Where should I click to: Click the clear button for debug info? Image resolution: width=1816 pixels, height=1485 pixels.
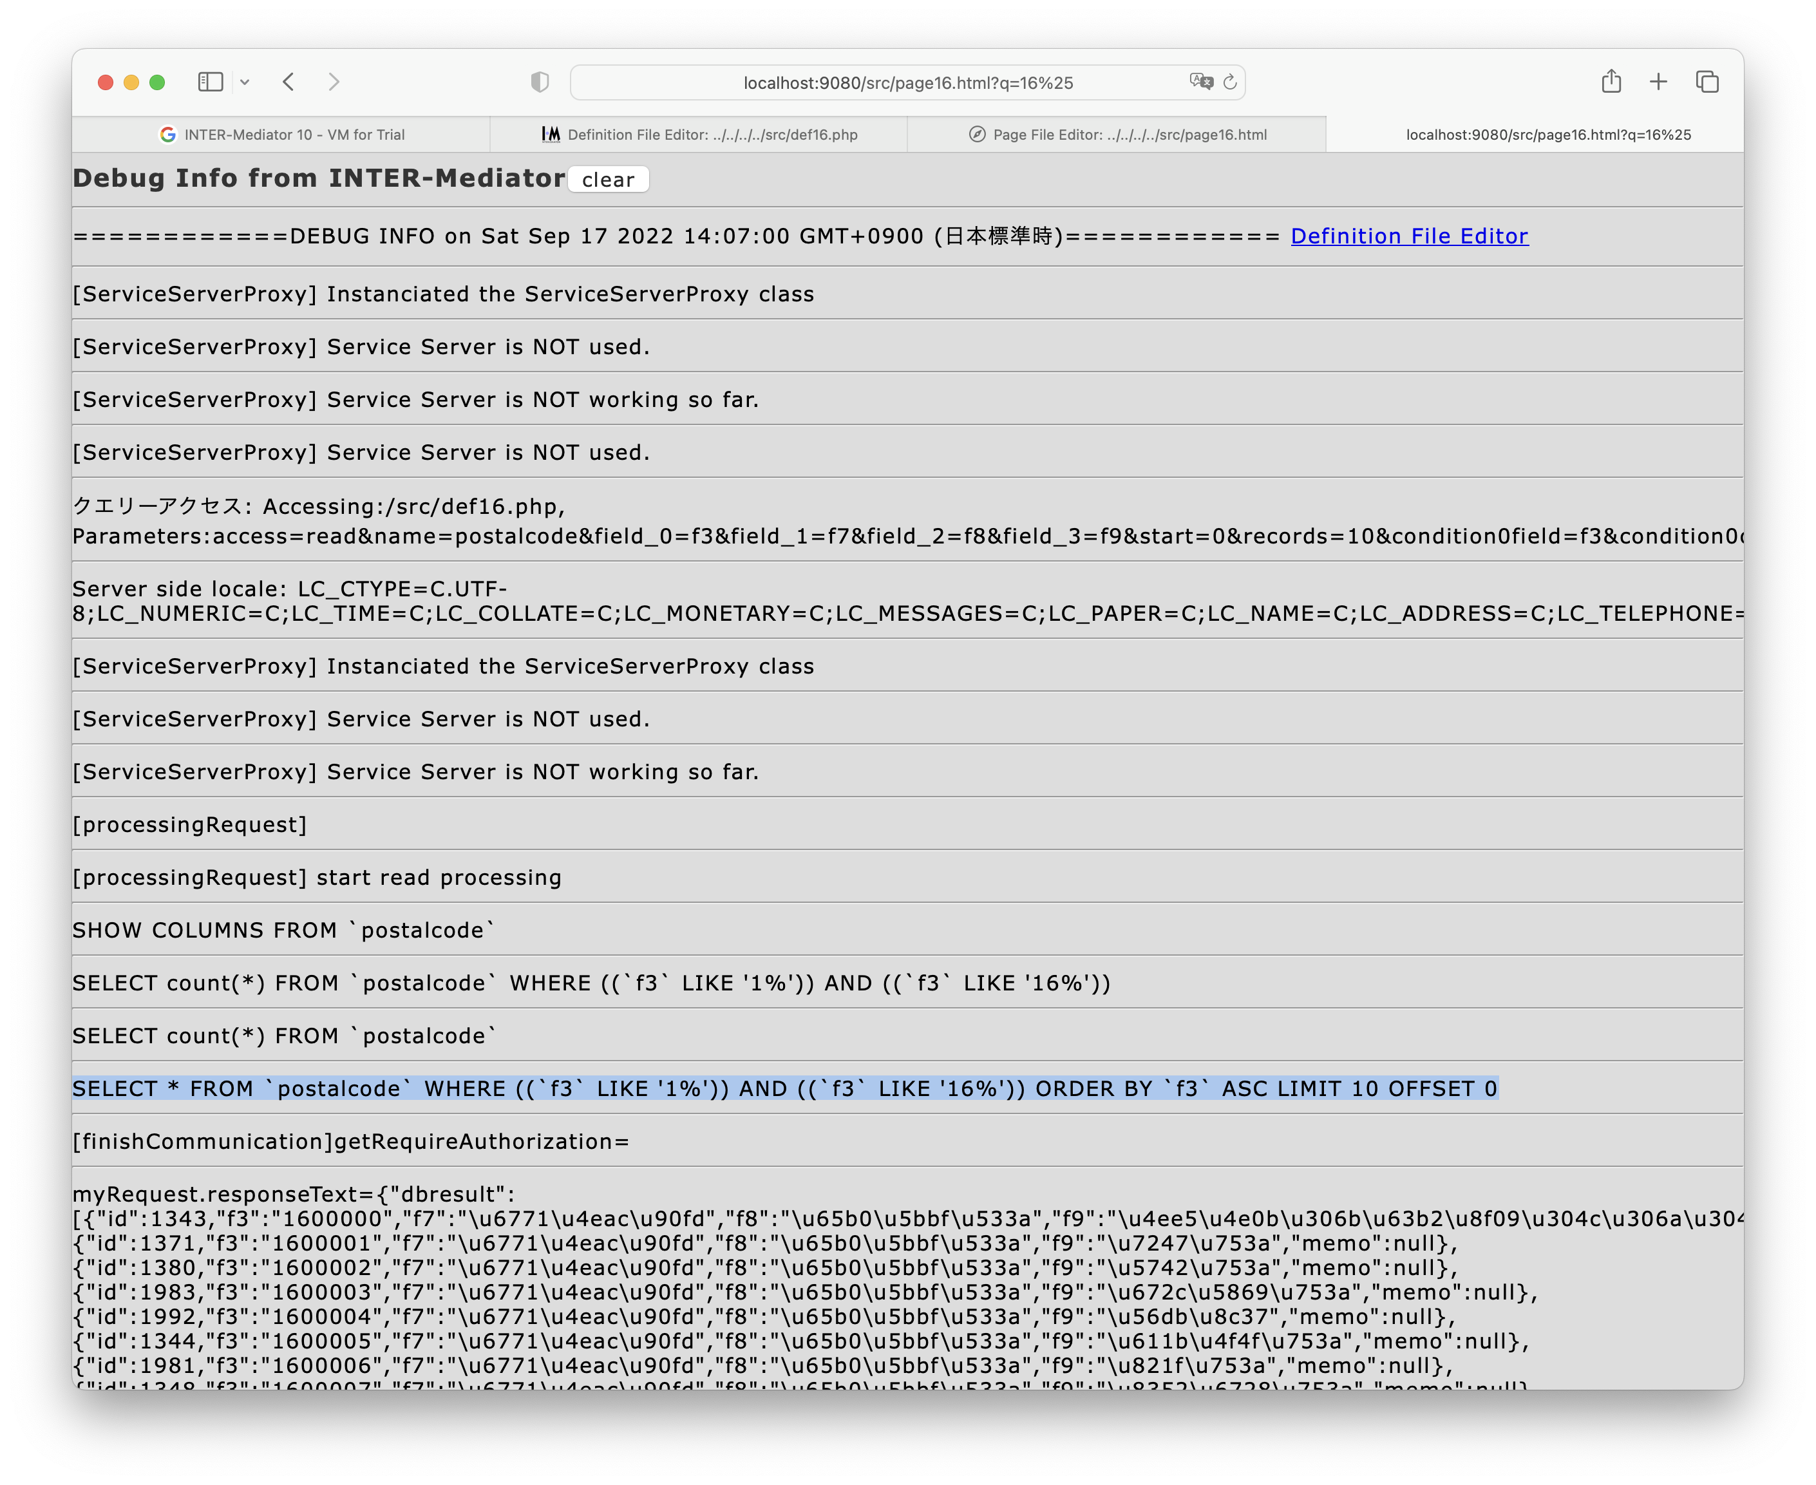coord(608,180)
